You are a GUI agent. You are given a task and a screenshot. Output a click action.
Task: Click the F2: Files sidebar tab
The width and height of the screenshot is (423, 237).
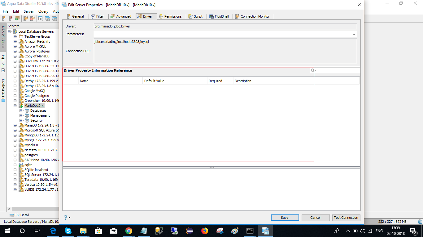(x=3, y=63)
